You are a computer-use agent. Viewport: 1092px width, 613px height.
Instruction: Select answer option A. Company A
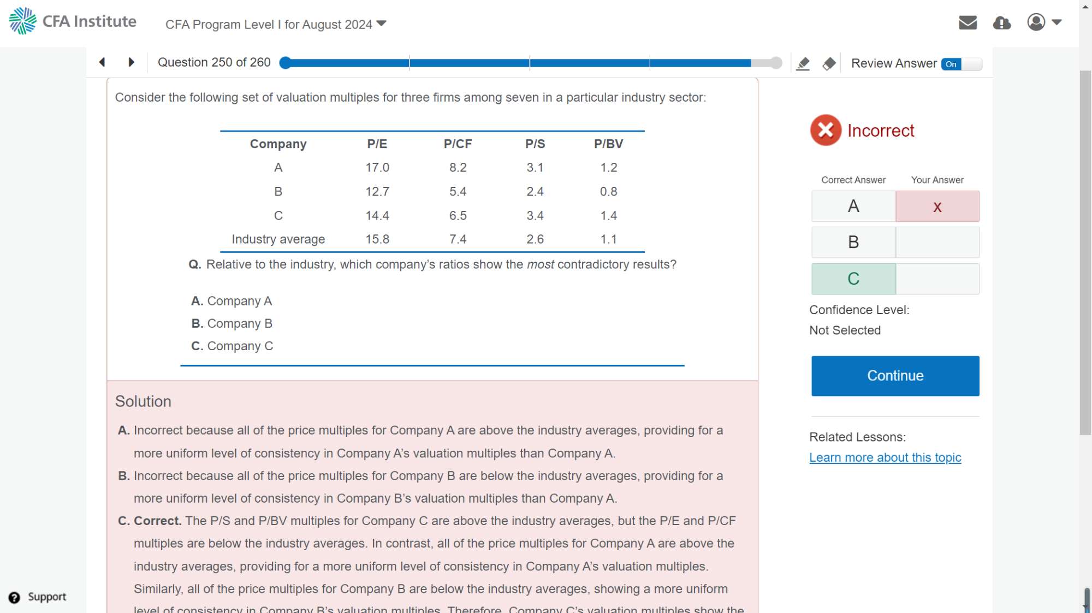pyautogui.click(x=232, y=301)
